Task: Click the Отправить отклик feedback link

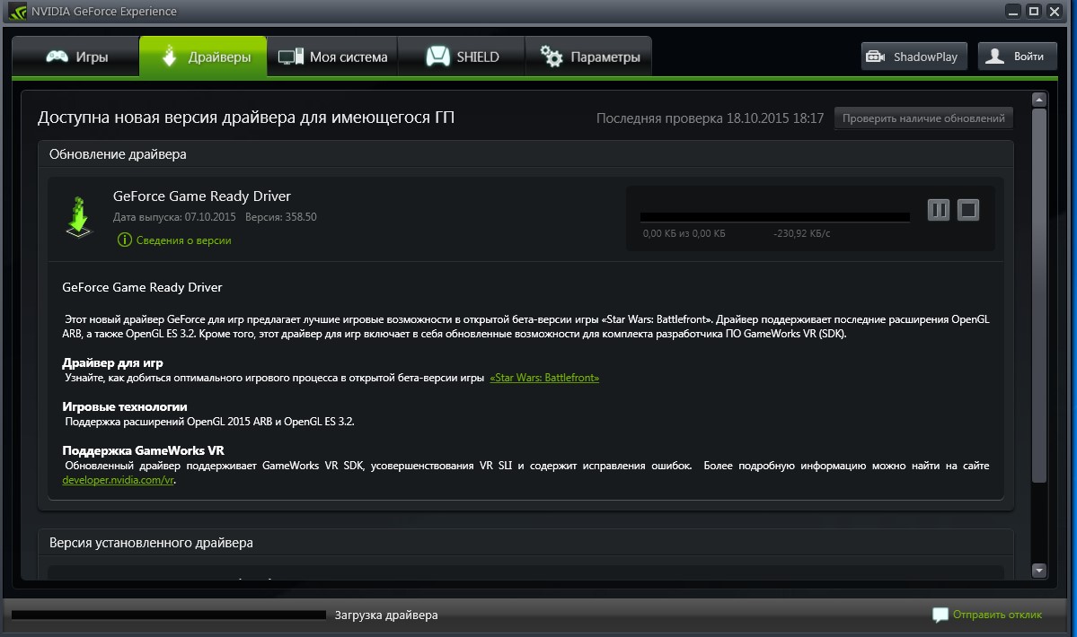Action: (x=997, y=615)
